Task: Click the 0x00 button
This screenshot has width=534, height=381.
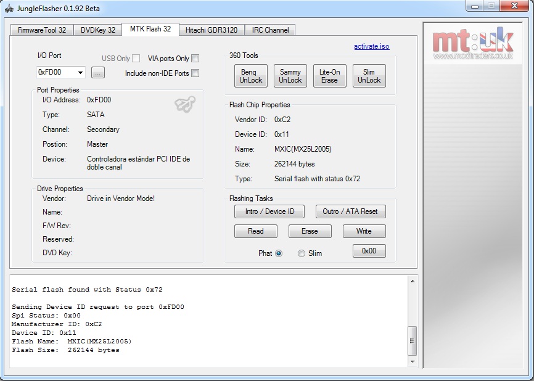Action: point(369,251)
